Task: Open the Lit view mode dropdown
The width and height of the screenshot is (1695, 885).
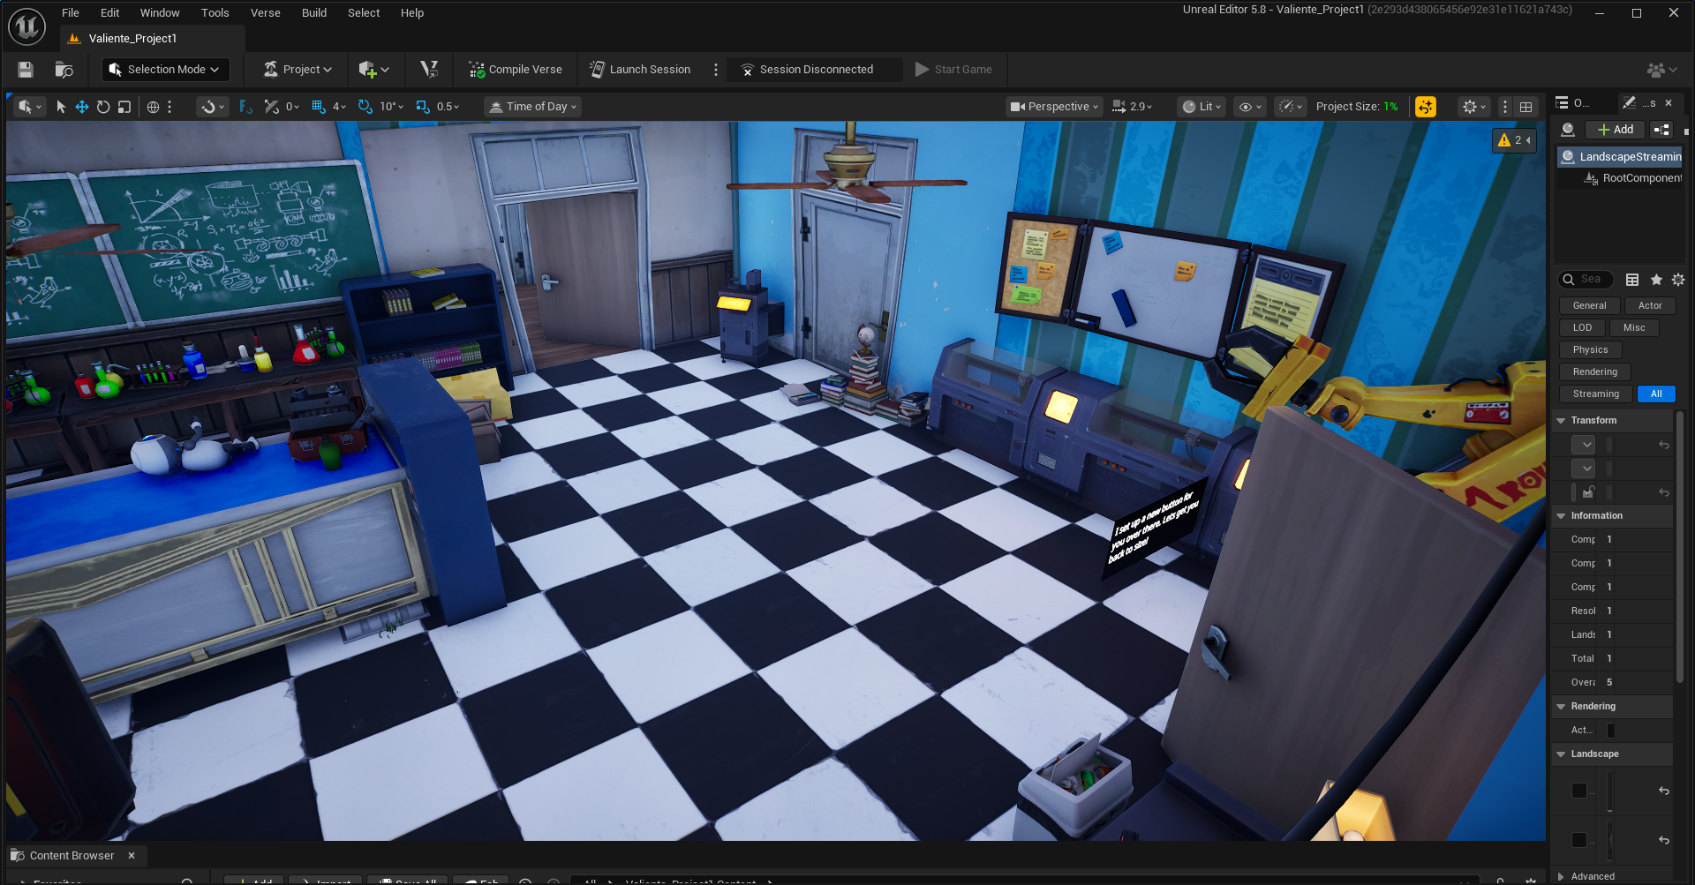Action: pyautogui.click(x=1202, y=107)
